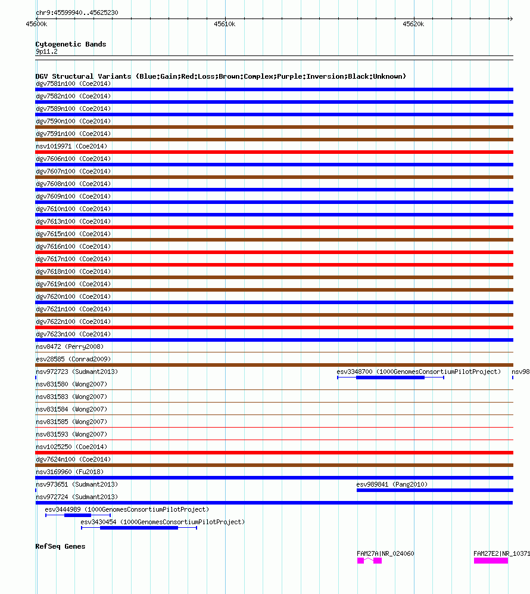
Task: Select the dgv7591n100 brown complex bar
Action: point(275,140)
